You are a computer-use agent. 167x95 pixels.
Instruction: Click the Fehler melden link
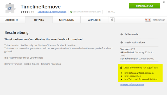coord(132,34)
